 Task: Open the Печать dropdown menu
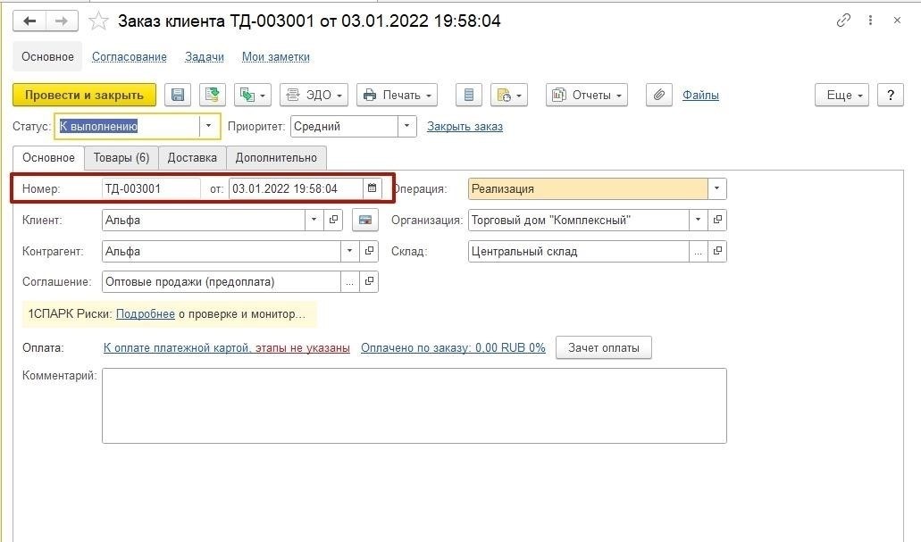(397, 96)
